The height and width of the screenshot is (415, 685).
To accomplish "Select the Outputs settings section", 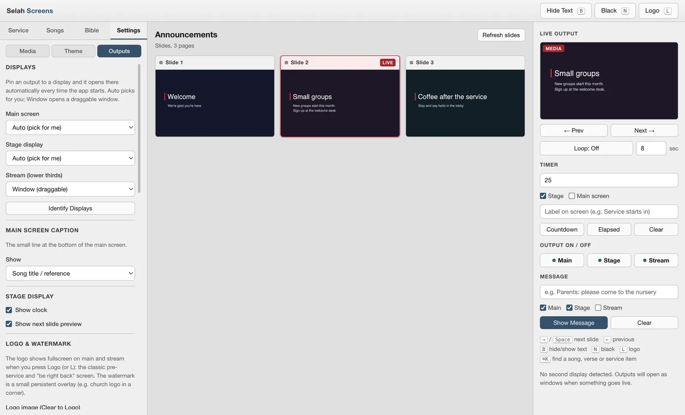I will [x=119, y=51].
